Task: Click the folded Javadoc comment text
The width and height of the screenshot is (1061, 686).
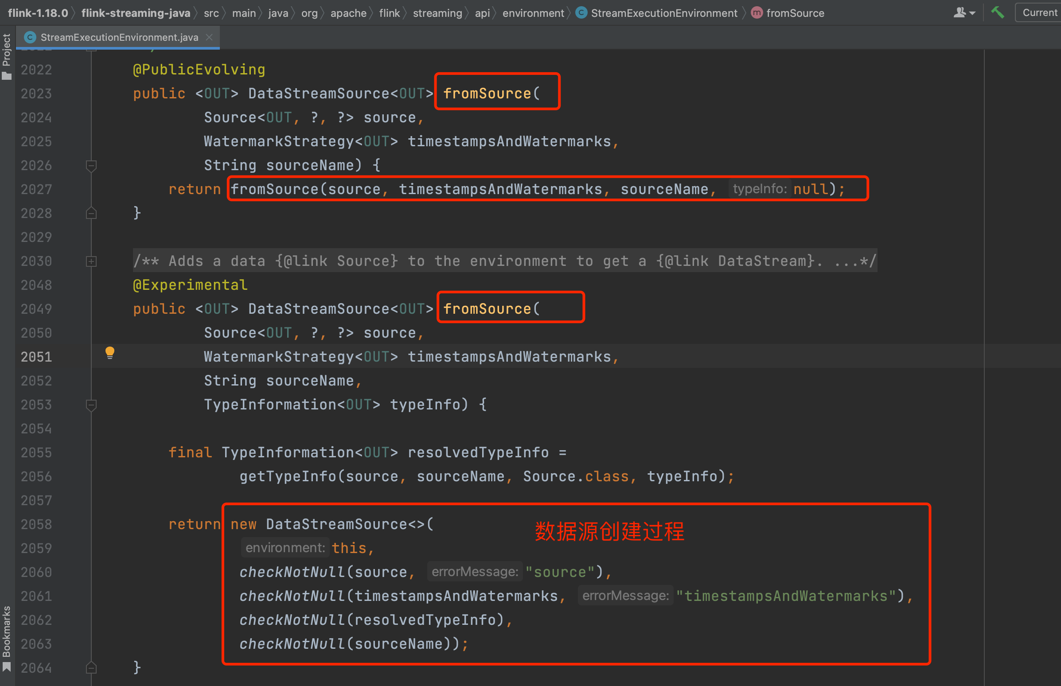Action: click(x=504, y=261)
